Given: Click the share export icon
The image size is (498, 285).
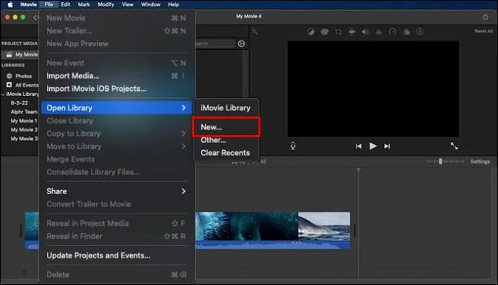Looking at the screenshot, I should (x=485, y=17).
